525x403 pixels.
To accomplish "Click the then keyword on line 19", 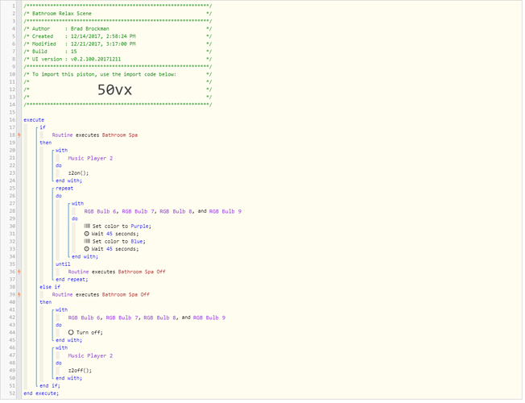I will pyautogui.click(x=46, y=143).
